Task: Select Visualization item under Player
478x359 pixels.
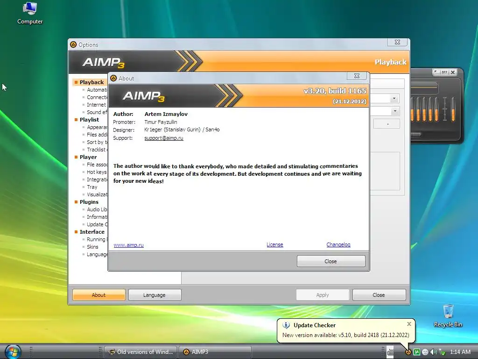Action: (x=97, y=194)
